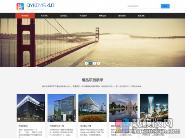Open the red 网站首页 home tab

[25, 16]
